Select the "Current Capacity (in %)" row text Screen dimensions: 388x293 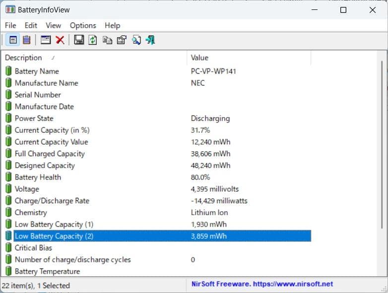[x=52, y=130]
